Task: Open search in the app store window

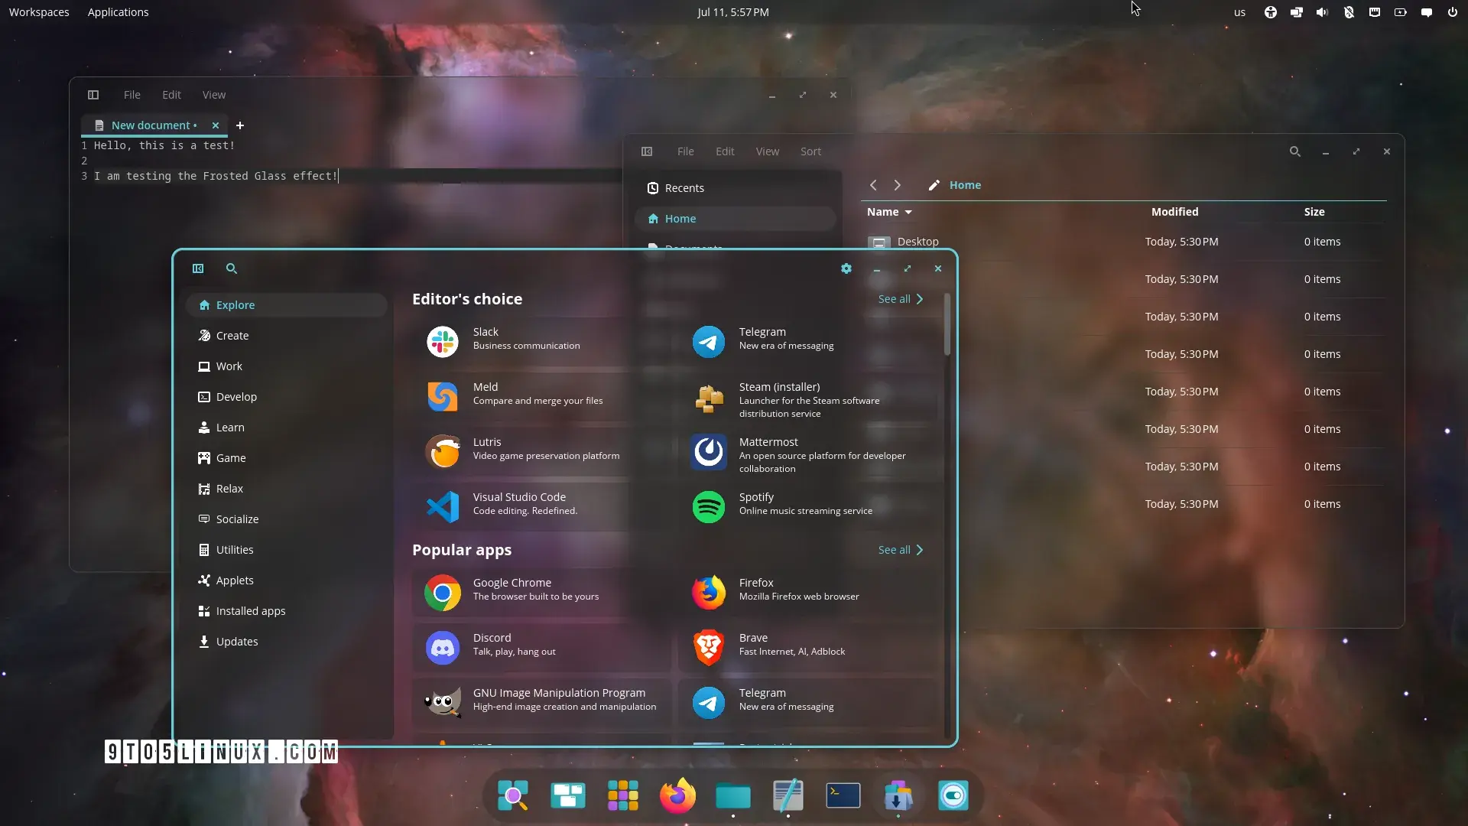Action: pos(232,268)
